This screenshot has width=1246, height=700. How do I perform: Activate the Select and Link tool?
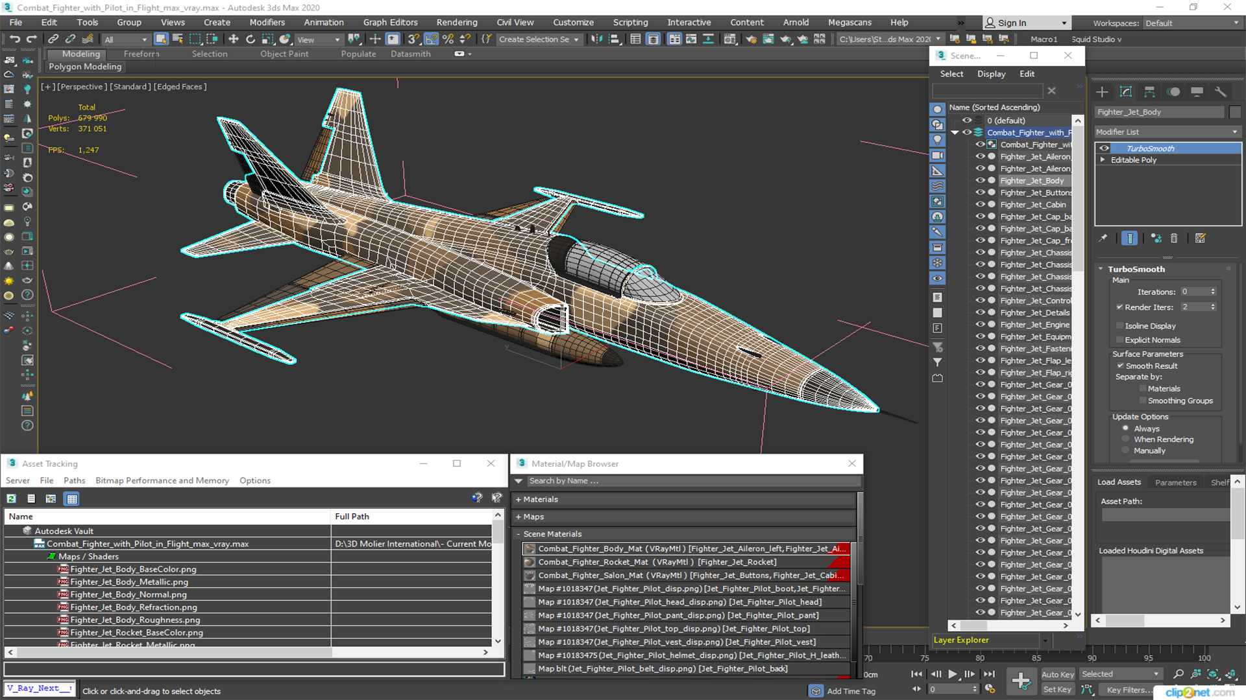[x=53, y=40]
